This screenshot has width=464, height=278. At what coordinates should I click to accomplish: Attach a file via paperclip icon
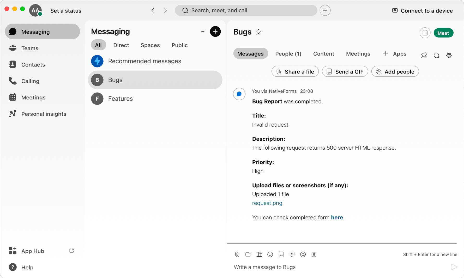point(237,254)
